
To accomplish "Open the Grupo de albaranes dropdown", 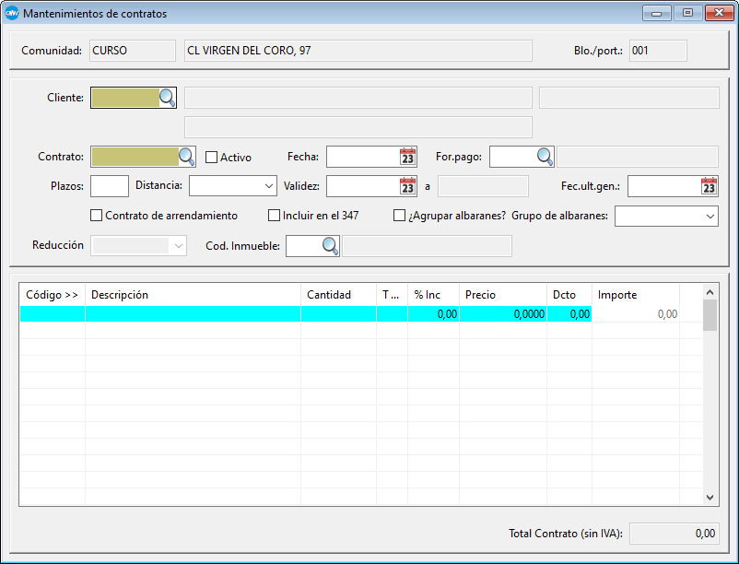I will pyautogui.click(x=709, y=216).
